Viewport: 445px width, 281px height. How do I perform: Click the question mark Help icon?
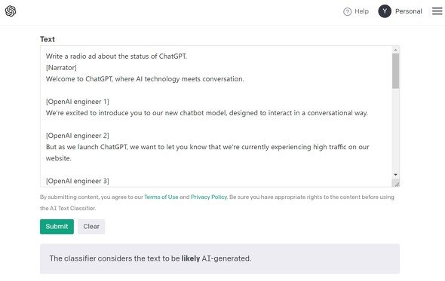(347, 11)
